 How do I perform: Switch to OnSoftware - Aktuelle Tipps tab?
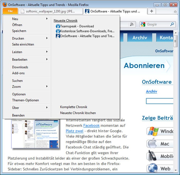coord(115,11)
